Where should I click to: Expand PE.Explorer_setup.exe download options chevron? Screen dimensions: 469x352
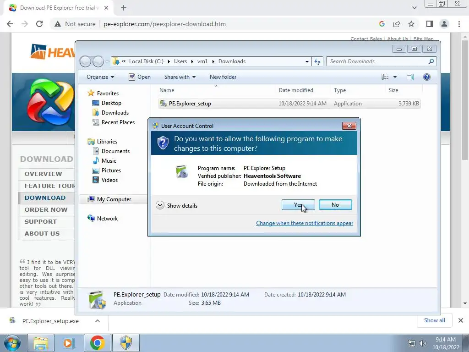pyautogui.click(x=98, y=321)
